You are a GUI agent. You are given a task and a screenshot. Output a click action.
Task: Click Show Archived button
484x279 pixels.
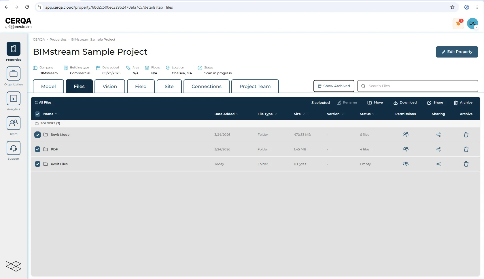point(334,86)
